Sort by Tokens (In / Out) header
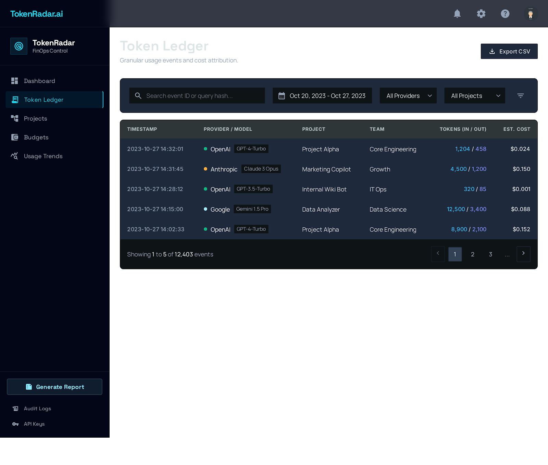 tap(463, 129)
